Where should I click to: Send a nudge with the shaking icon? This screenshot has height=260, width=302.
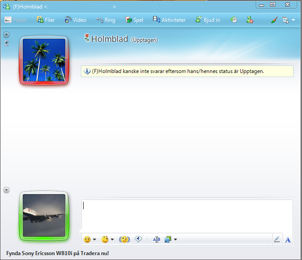pyautogui.click(x=125, y=240)
